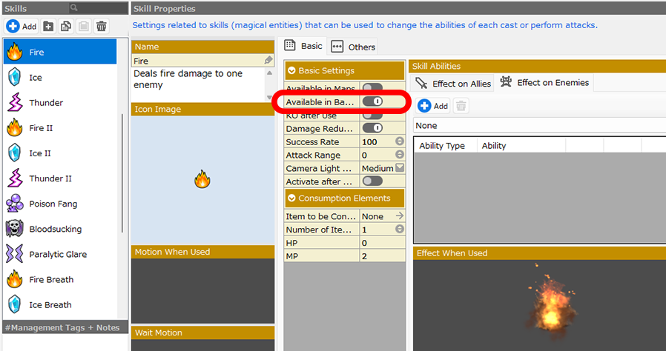The image size is (666, 351).
Task: Toggle the Damage Reduction switch
Action: click(x=372, y=128)
